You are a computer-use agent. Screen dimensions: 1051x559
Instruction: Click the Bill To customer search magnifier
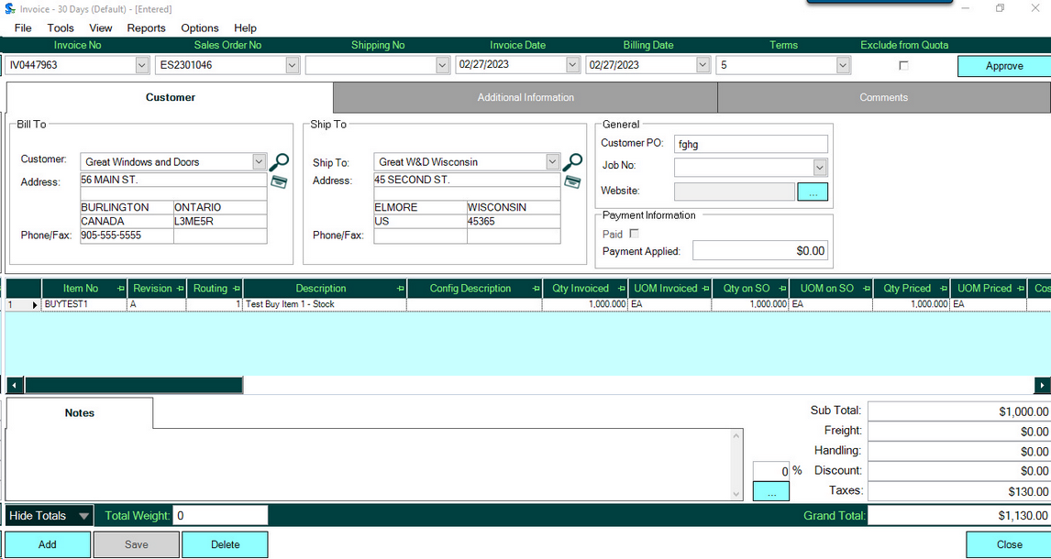(x=279, y=162)
